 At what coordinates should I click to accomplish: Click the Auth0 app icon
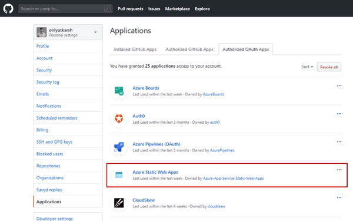(x=119, y=119)
